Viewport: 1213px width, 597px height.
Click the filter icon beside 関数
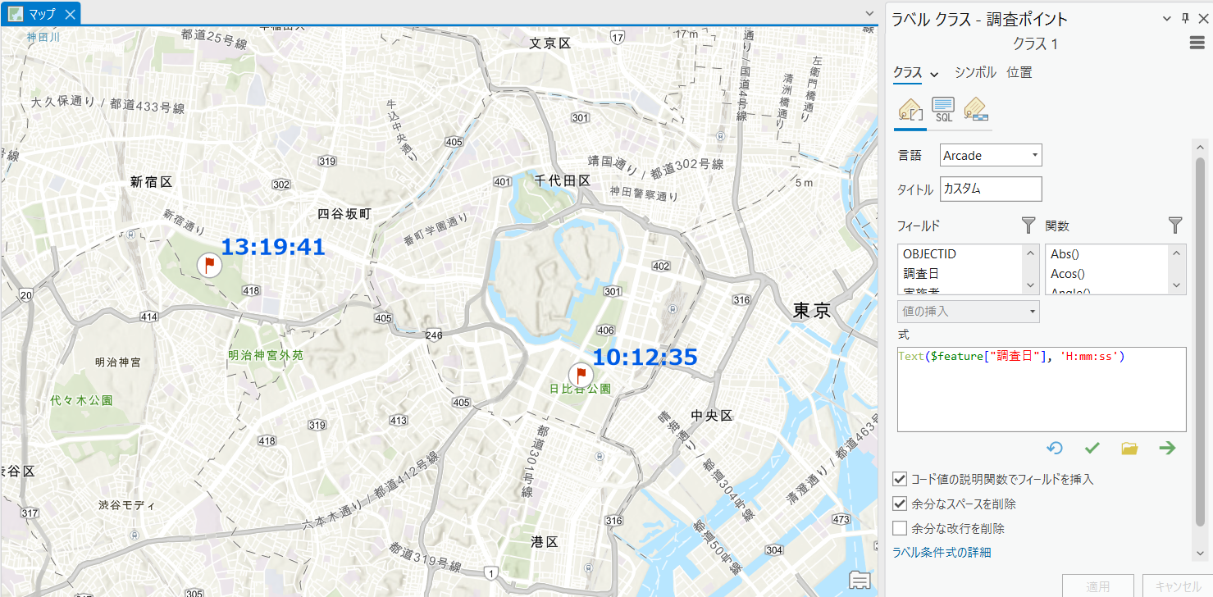click(1176, 226)
